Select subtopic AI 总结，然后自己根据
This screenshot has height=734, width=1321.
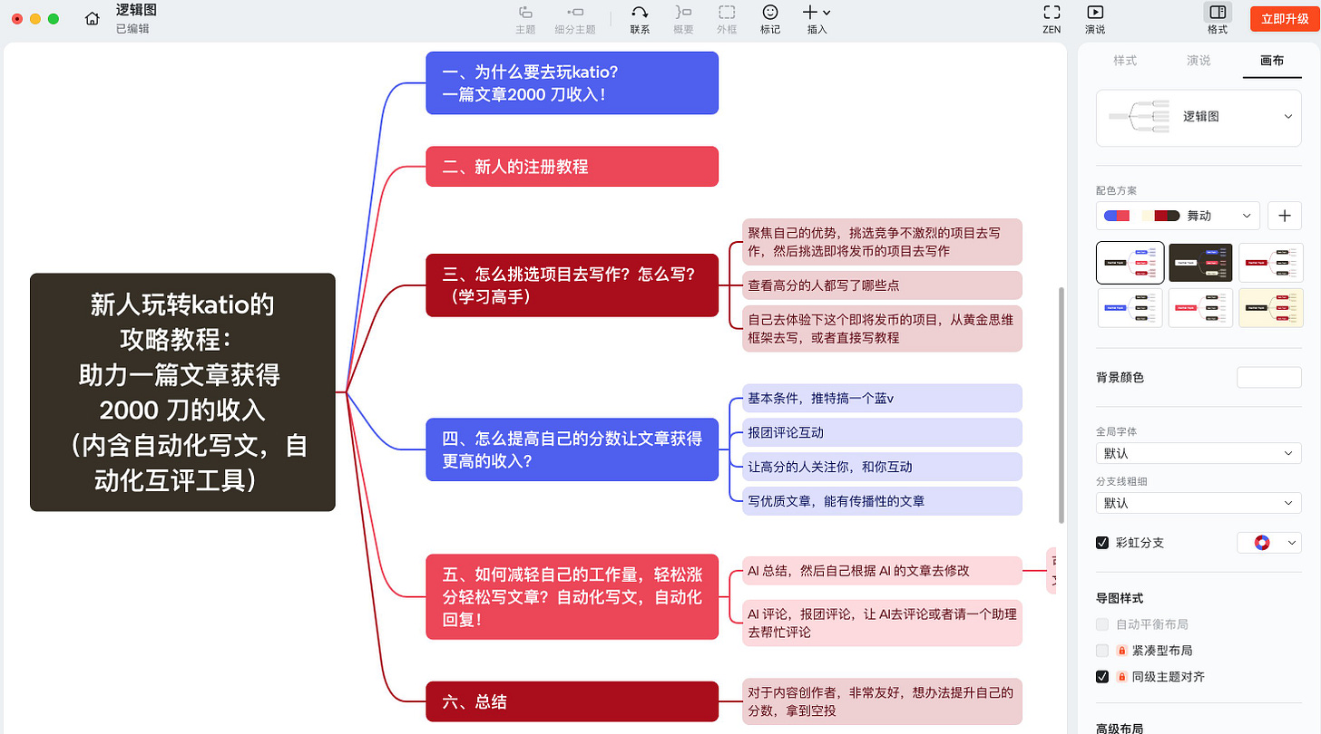[882, 571]
